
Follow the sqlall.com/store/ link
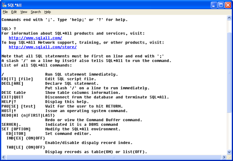(43, 47)
